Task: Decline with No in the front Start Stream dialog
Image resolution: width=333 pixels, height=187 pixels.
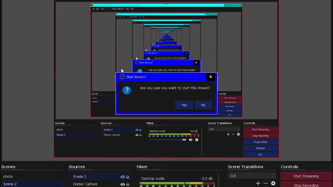Action: (203, 105)
